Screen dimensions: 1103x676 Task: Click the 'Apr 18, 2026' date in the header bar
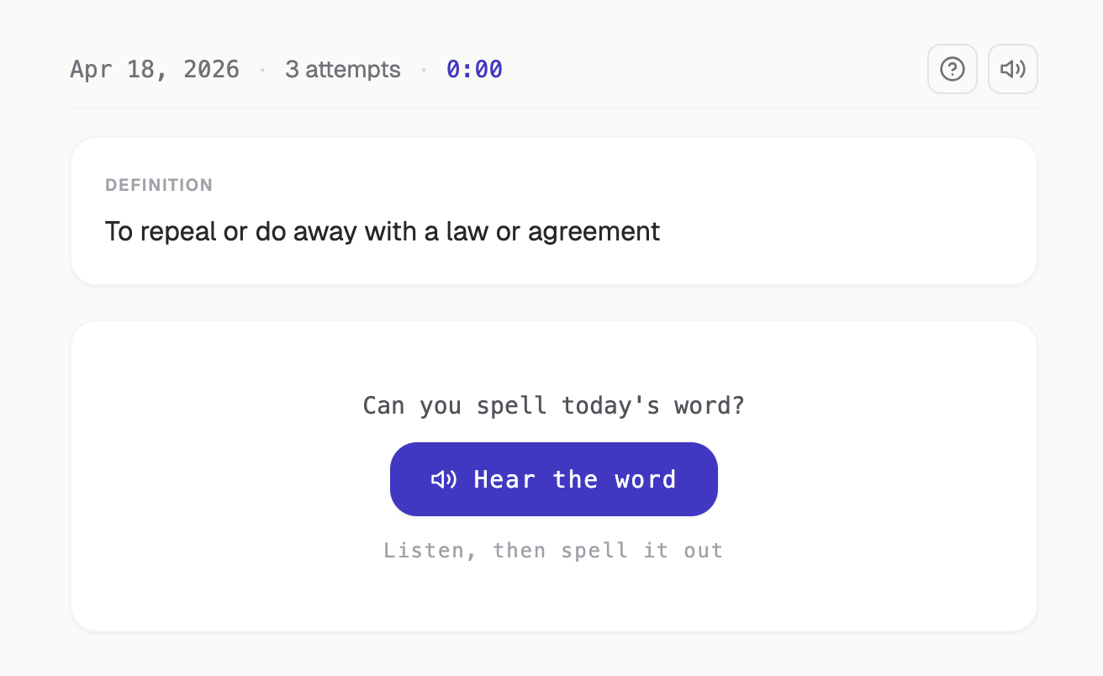click(155, 69)
